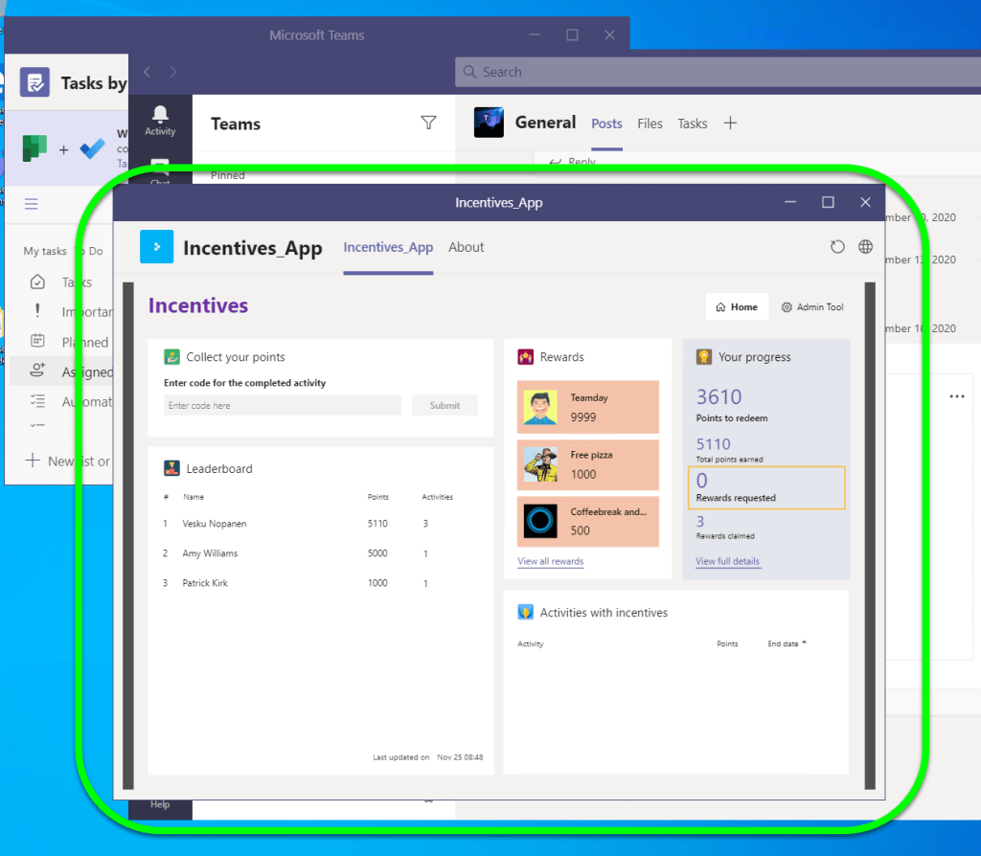This screenshot has width=981, height=856.
Task: Click the plus icon to add a tab
Action: click(730, 124)
